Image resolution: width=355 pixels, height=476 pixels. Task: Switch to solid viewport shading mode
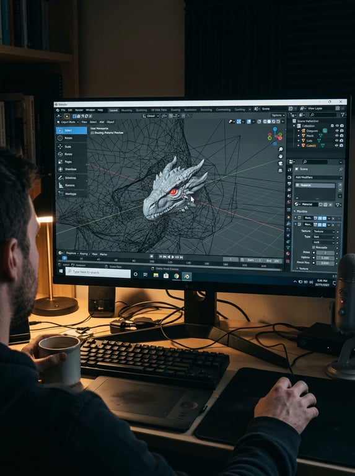point(269,121)
